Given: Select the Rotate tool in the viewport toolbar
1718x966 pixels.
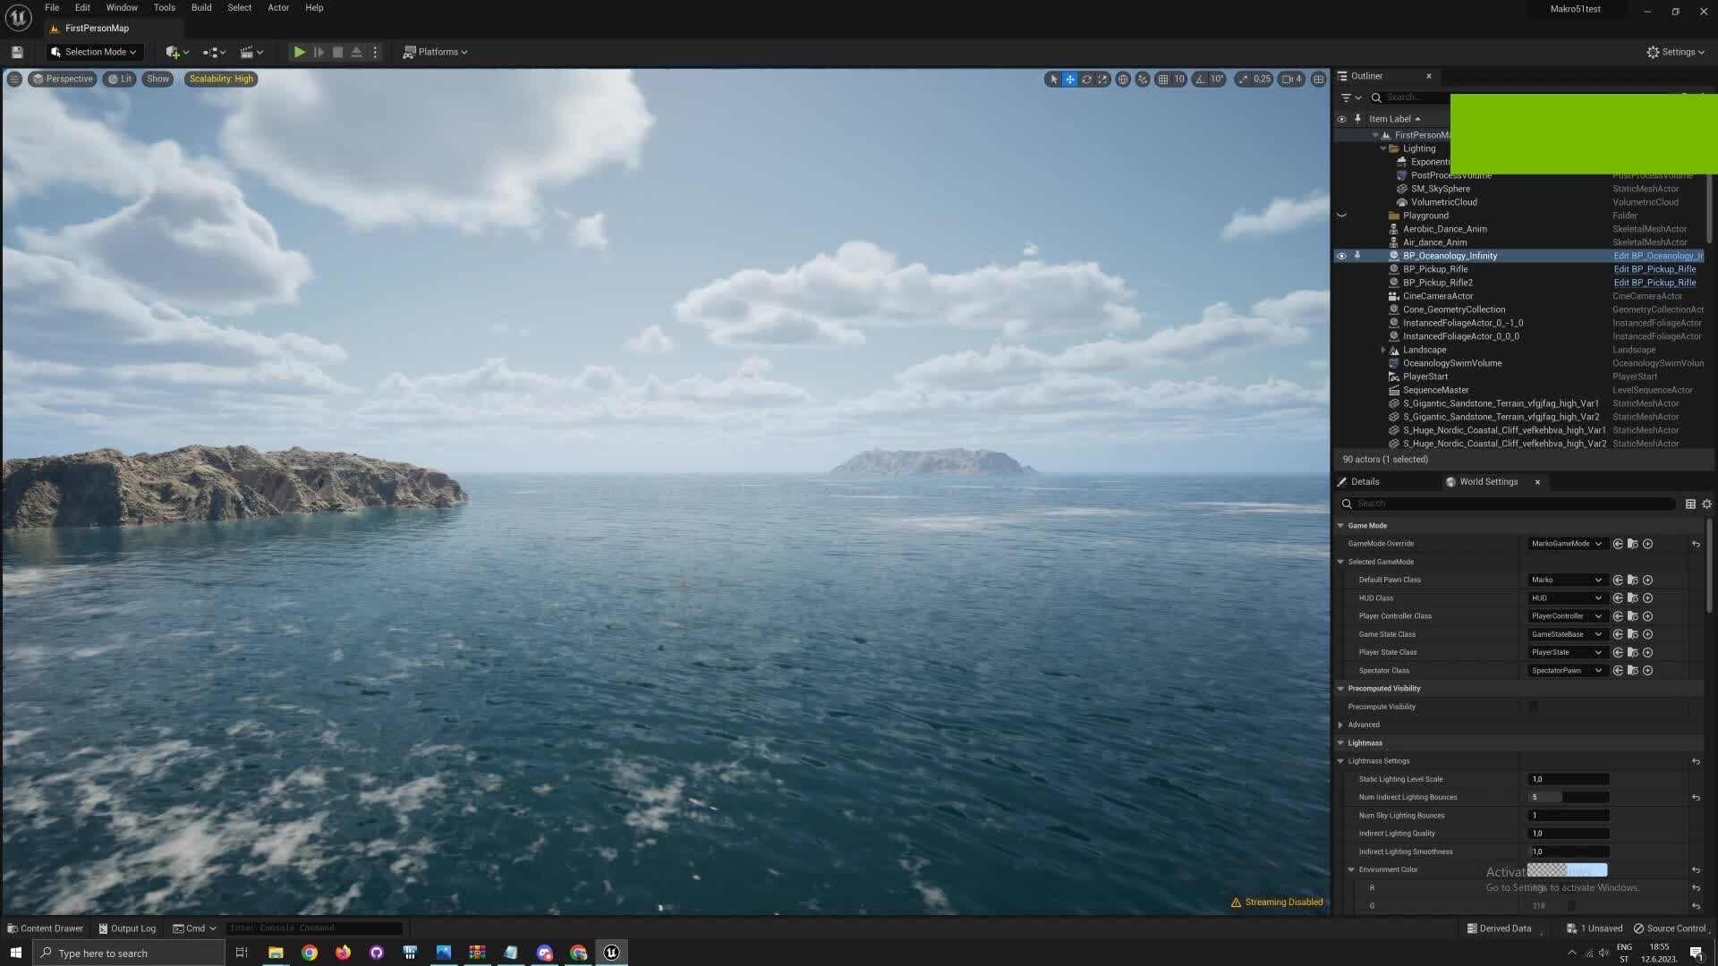Looking at the screenshot, I should pyautogui.click(x=1086, y=79).
